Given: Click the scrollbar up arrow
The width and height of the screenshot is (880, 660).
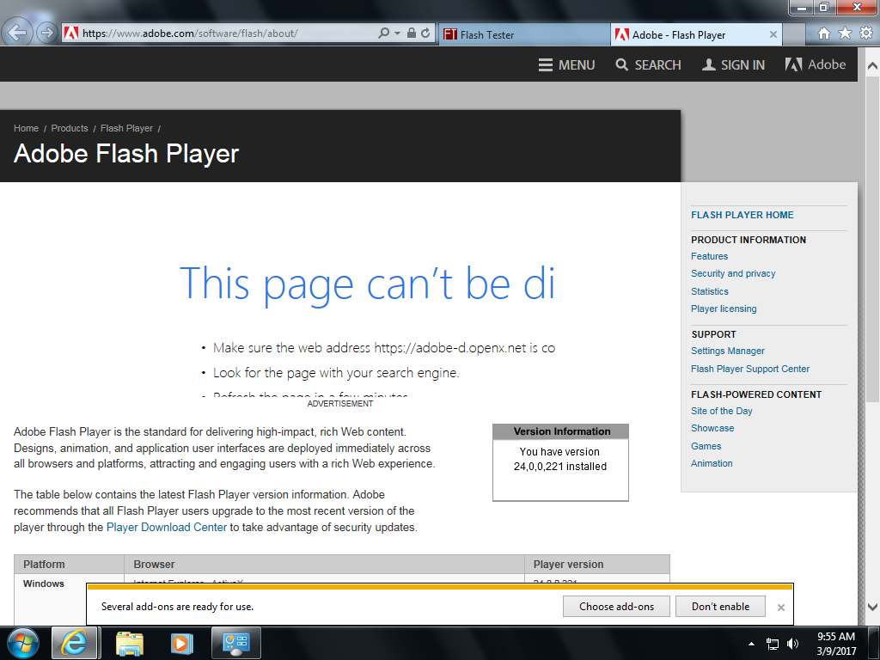Looking at the screenshot, I should (x=872, y=65).
